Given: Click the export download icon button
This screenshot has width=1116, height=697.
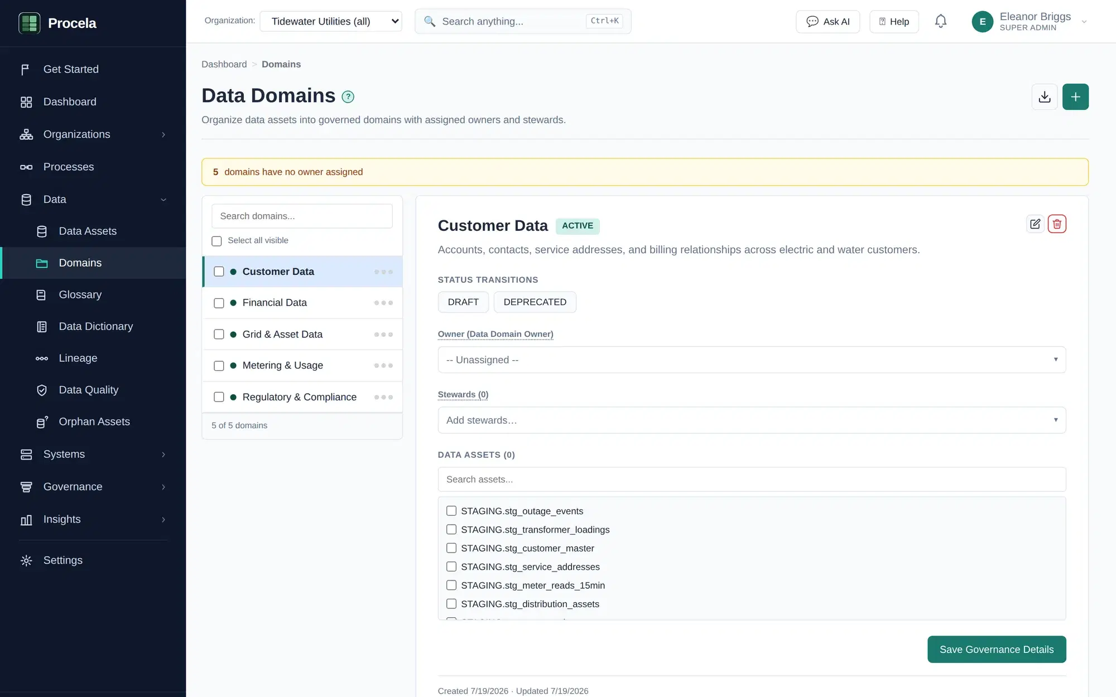Looking at the screenshot, I should pyautogui.click(x=1045, y=97).
